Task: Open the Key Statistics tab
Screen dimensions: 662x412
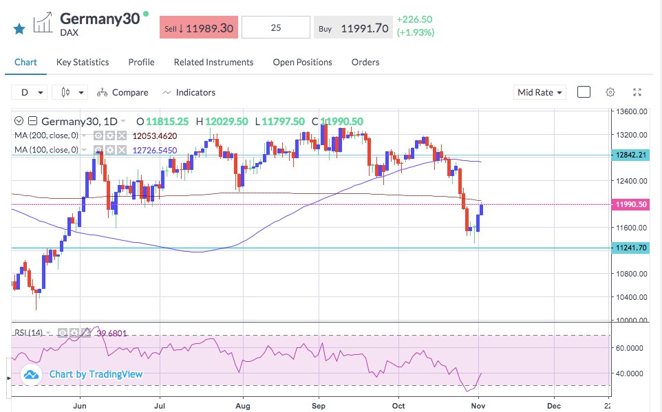Action: (x=83, y=62)
